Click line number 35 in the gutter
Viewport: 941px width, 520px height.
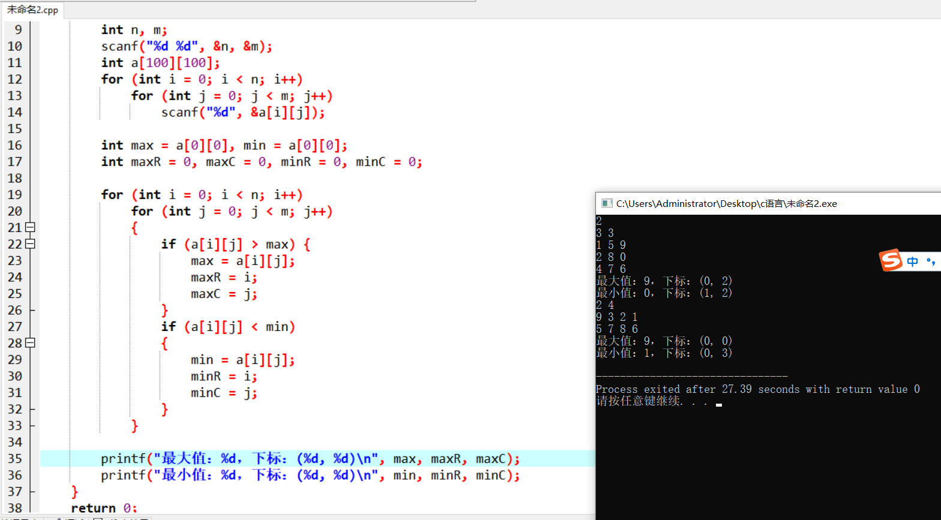click(15, 459)
